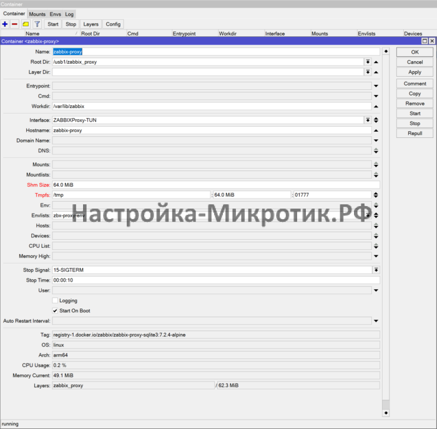The image size is (437, 429).
Task: Click into the Shm Size field
Action: (x=216, y=185)
